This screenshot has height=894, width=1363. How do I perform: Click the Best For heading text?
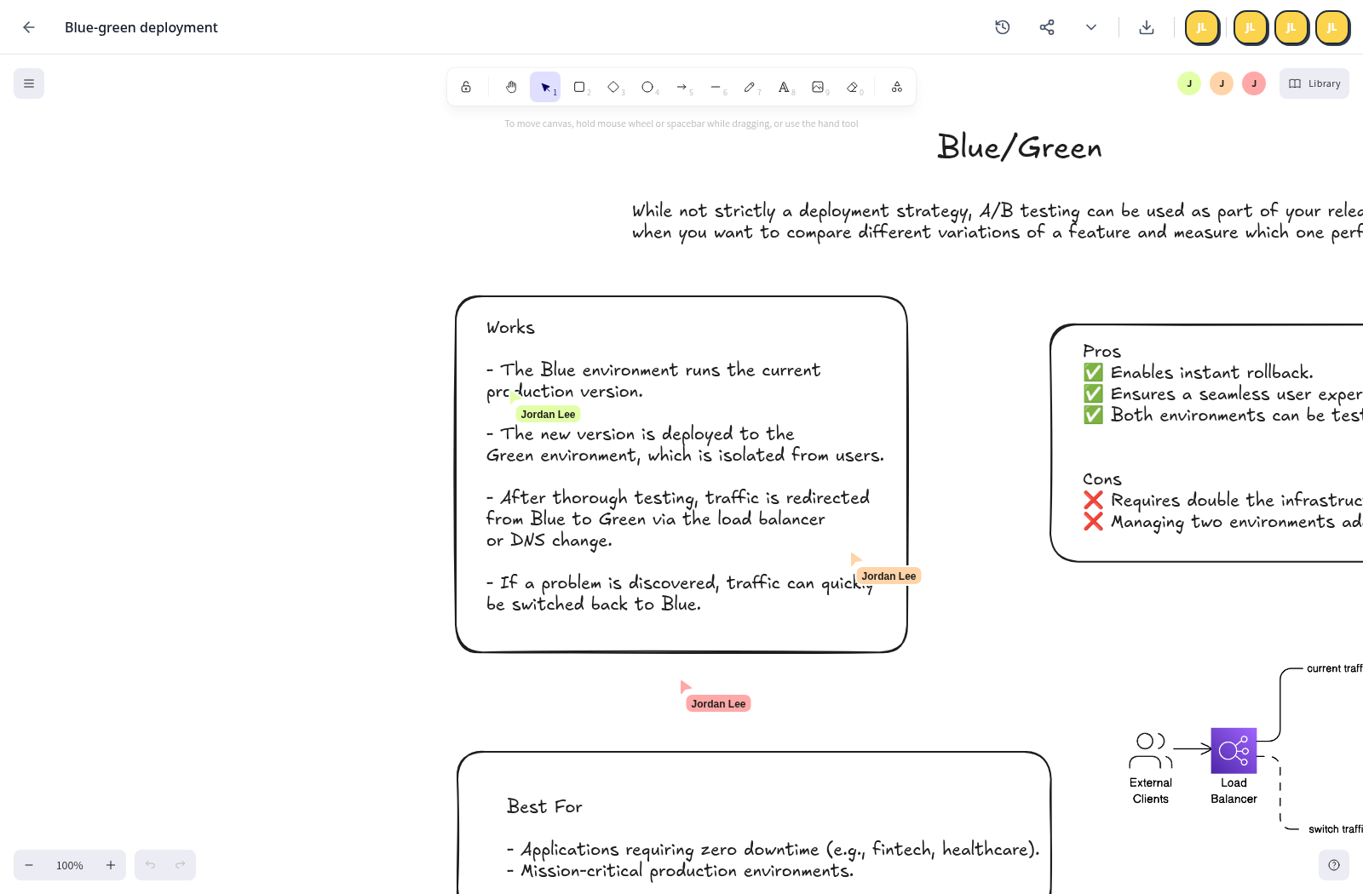(x=544, y=806)
